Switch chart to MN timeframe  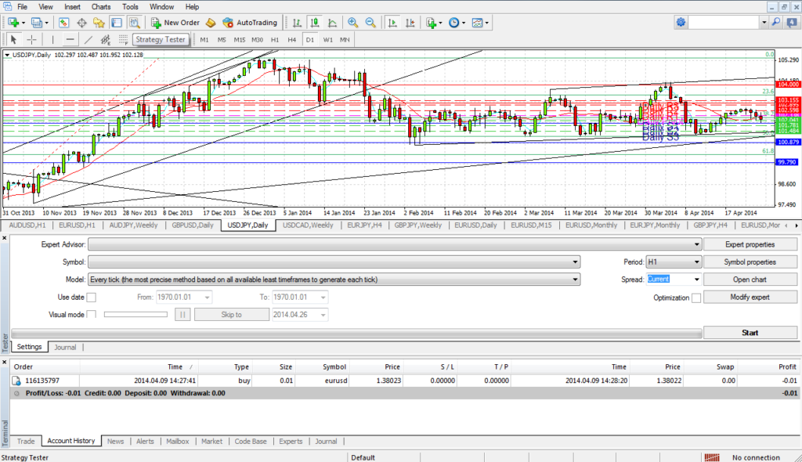click(x=345, y=39)
